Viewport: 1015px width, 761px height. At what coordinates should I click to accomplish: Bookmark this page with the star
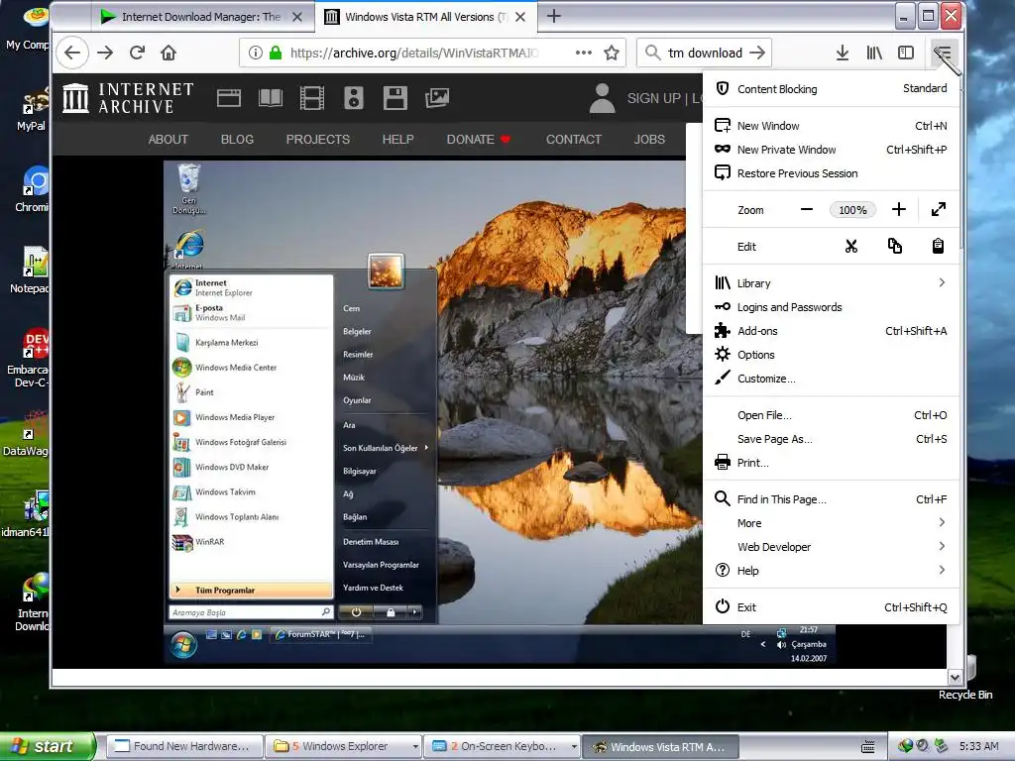pos(611,53)
